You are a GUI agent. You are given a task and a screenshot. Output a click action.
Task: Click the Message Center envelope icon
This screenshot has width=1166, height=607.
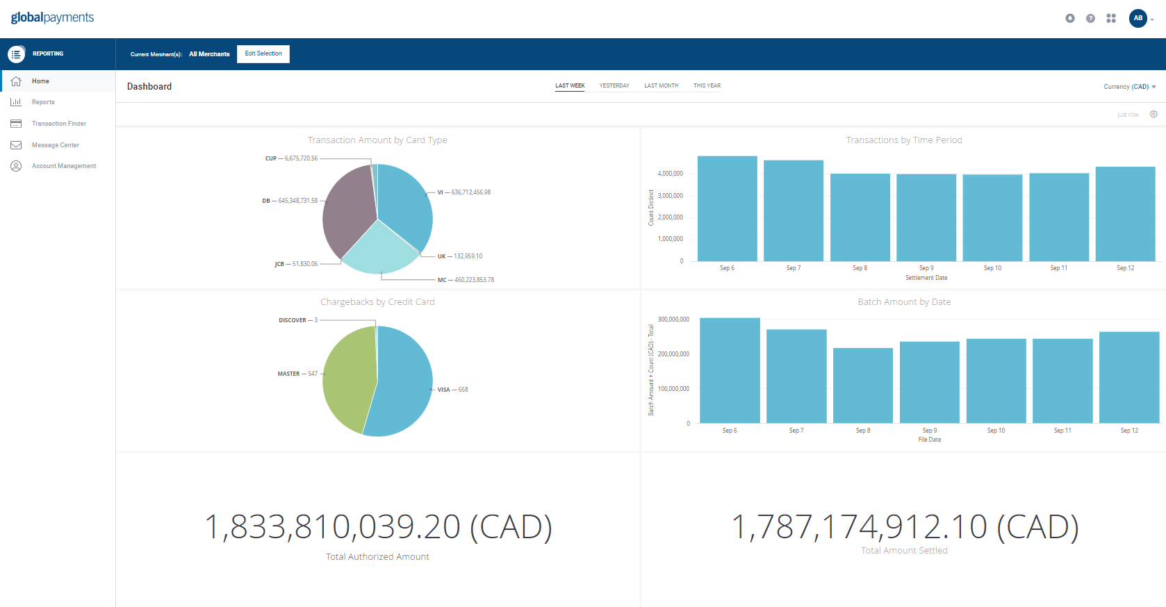pos(16,145)
